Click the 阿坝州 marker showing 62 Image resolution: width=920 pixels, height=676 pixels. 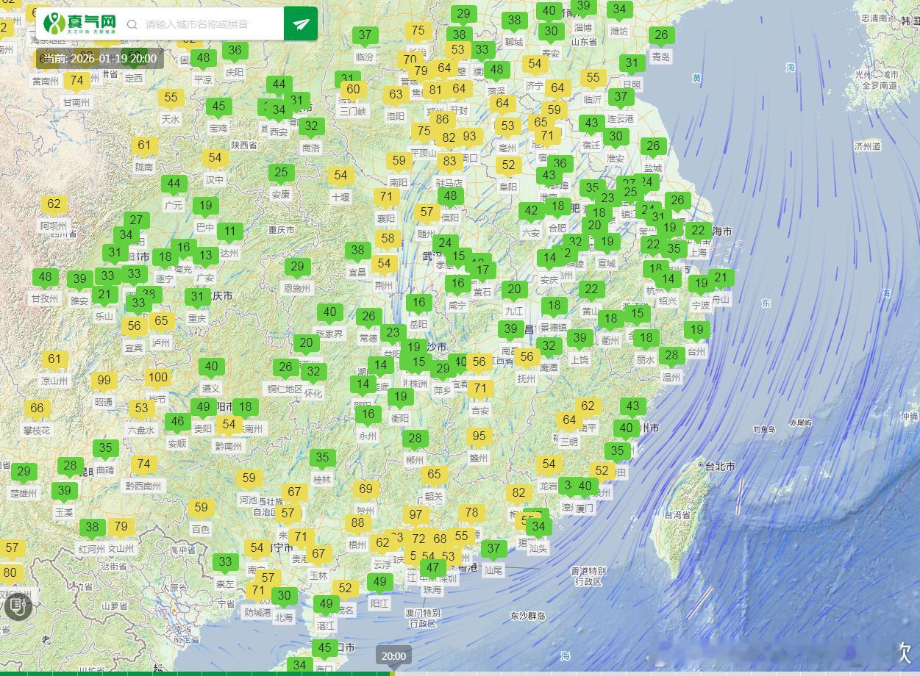[54, 205]
